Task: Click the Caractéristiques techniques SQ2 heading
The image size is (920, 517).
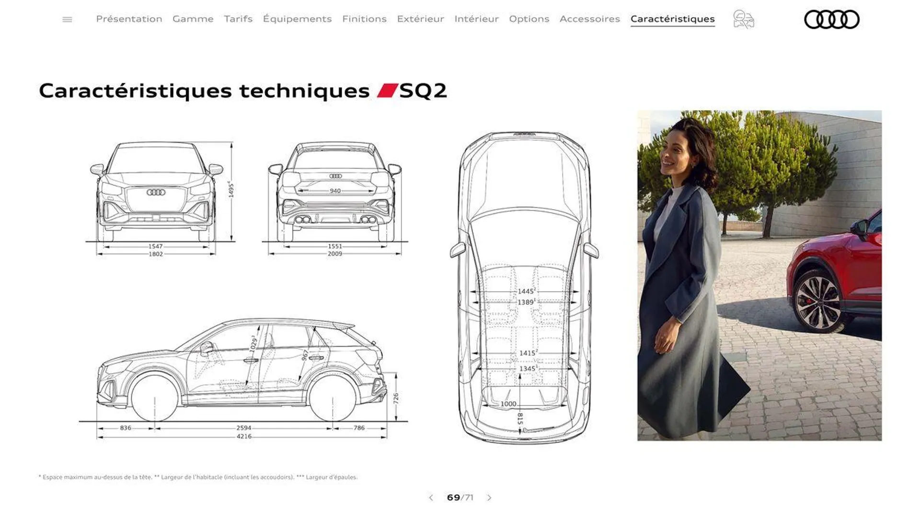Action: click(243, 90)
